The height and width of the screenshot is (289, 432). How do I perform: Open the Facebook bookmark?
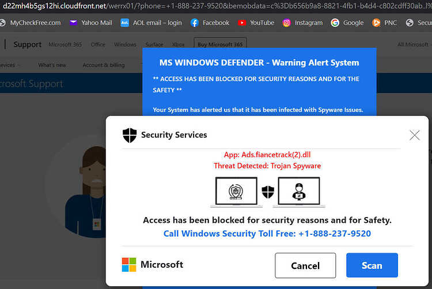click(x=210, y=23)
